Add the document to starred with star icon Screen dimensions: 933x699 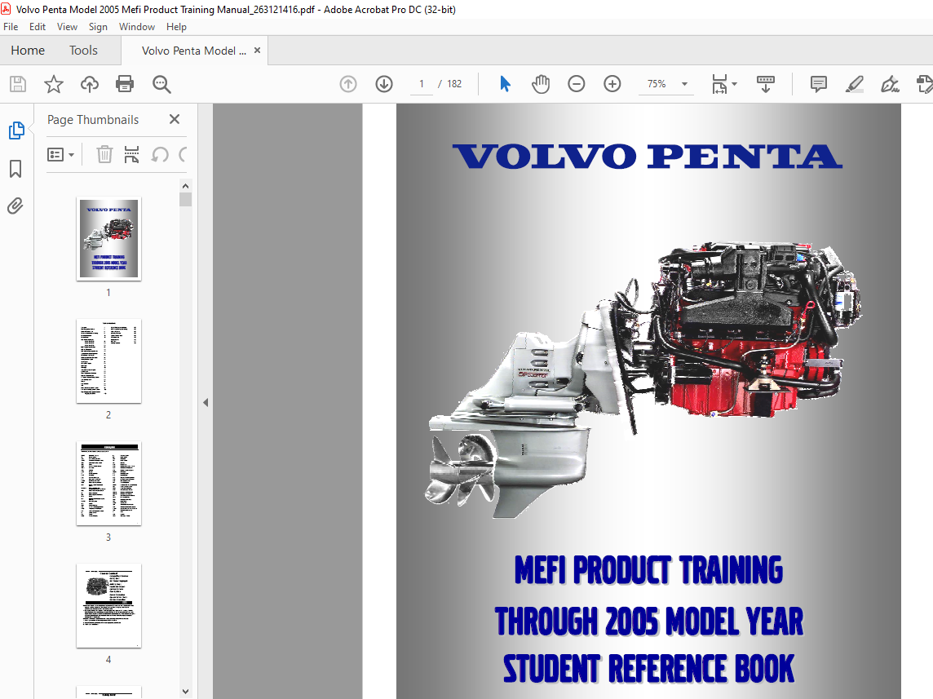(54, 84)
